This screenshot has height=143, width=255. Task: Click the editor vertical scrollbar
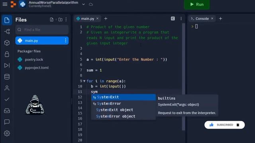183,77
